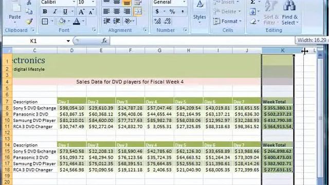Select column D header
Screen dimensions: 329x185
click(72, 50)
